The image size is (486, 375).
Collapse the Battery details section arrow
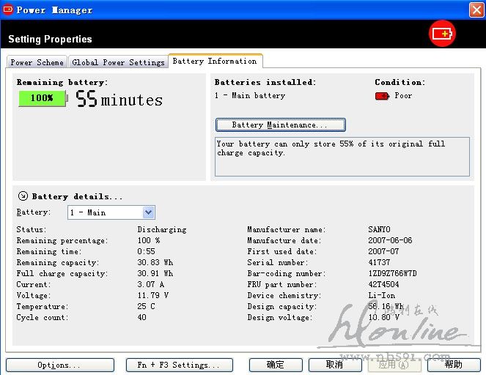(x=23, y=196)
